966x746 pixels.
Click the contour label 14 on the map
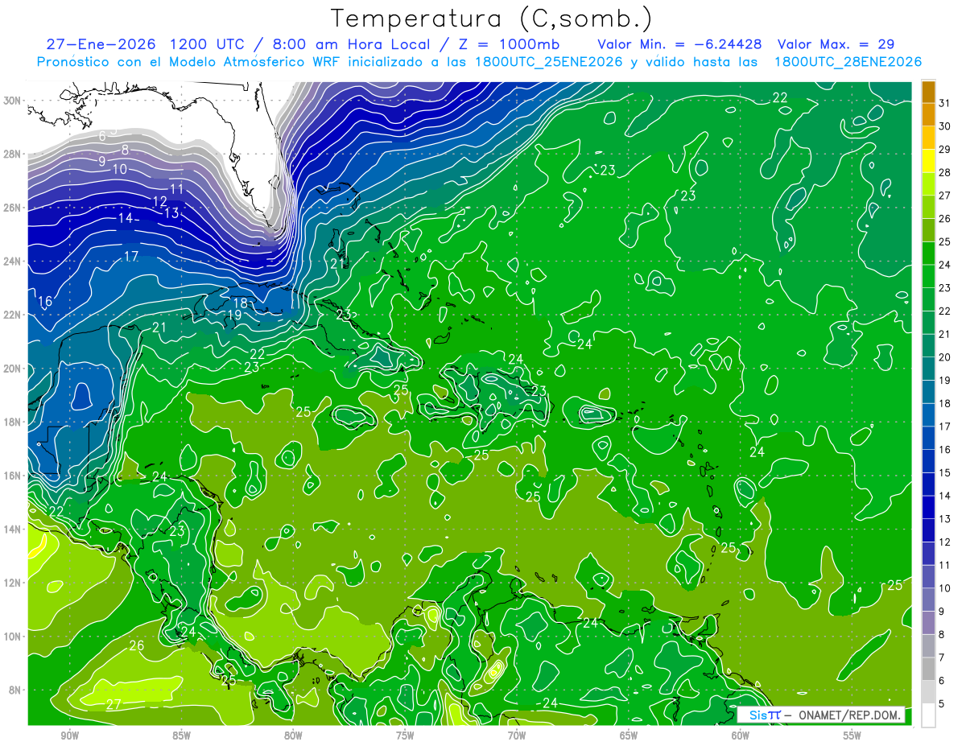click(125, 218)
